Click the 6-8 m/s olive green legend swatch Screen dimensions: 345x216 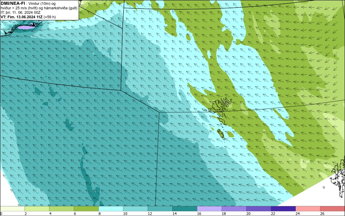(x=86, y=209)
